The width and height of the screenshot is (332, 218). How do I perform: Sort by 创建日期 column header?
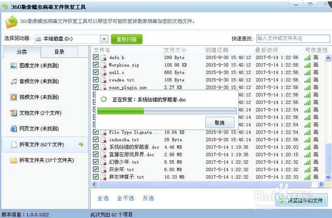coord(217,50)
